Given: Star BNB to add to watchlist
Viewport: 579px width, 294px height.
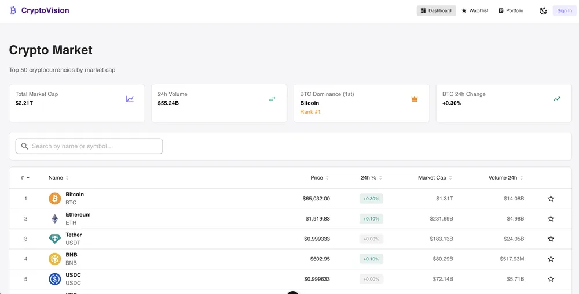Looking at the screenshot, I should [551, 259].
